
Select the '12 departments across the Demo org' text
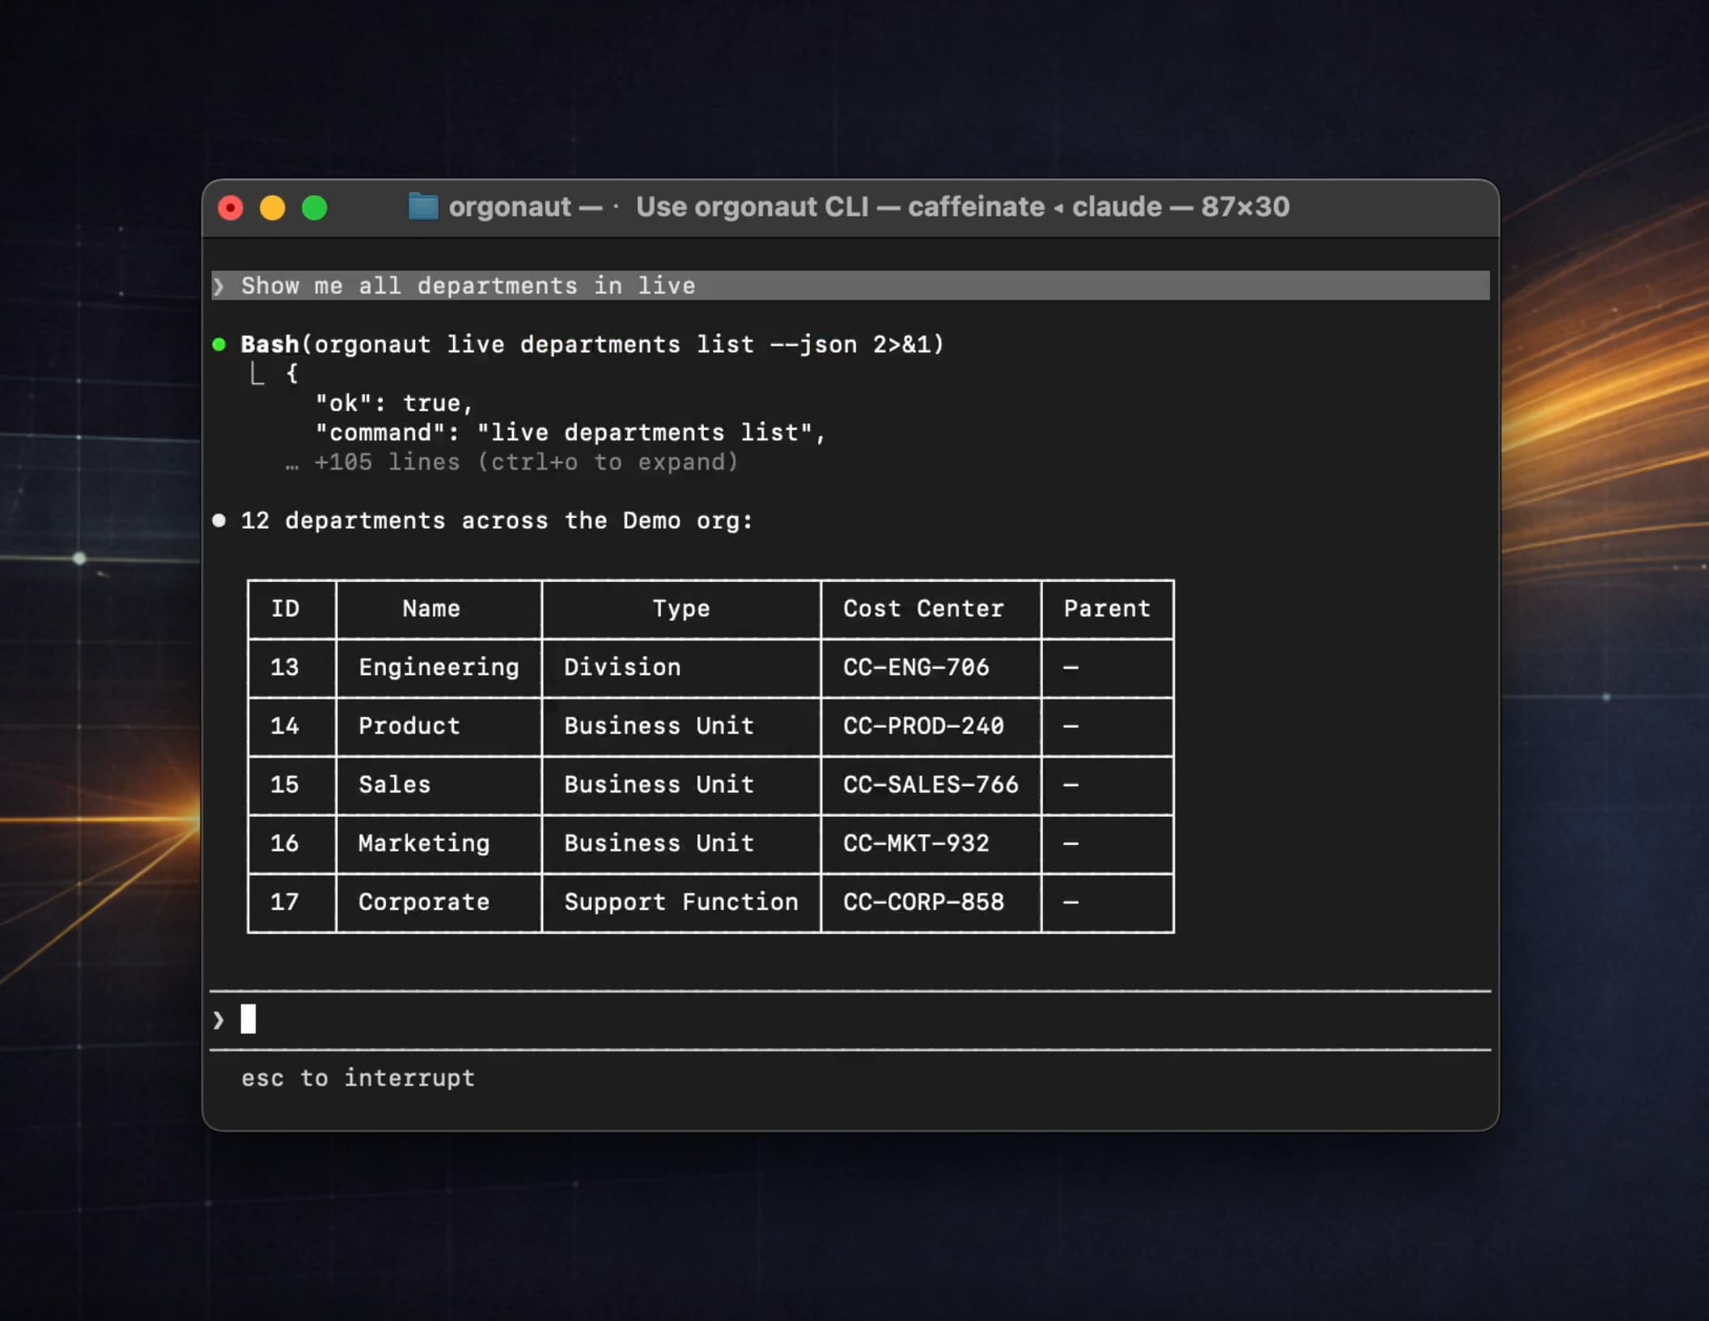click(497, 520)
